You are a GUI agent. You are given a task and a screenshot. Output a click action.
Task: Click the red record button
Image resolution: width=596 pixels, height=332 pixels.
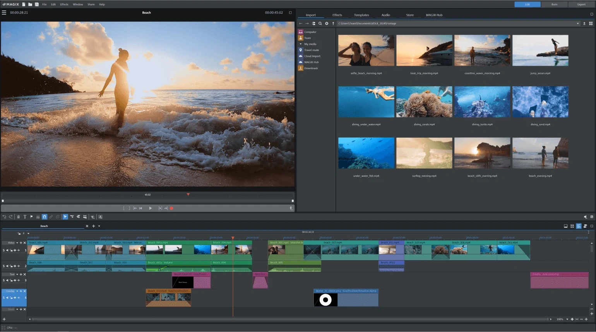(171, 208)
